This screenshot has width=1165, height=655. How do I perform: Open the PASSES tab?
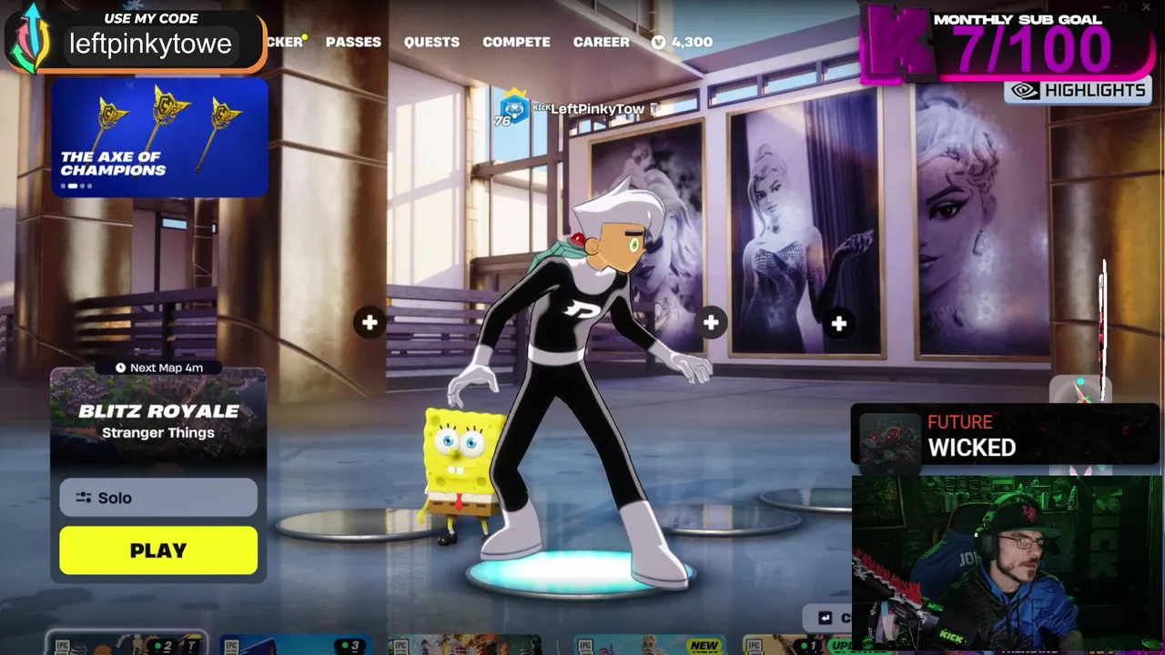point(353,42)
